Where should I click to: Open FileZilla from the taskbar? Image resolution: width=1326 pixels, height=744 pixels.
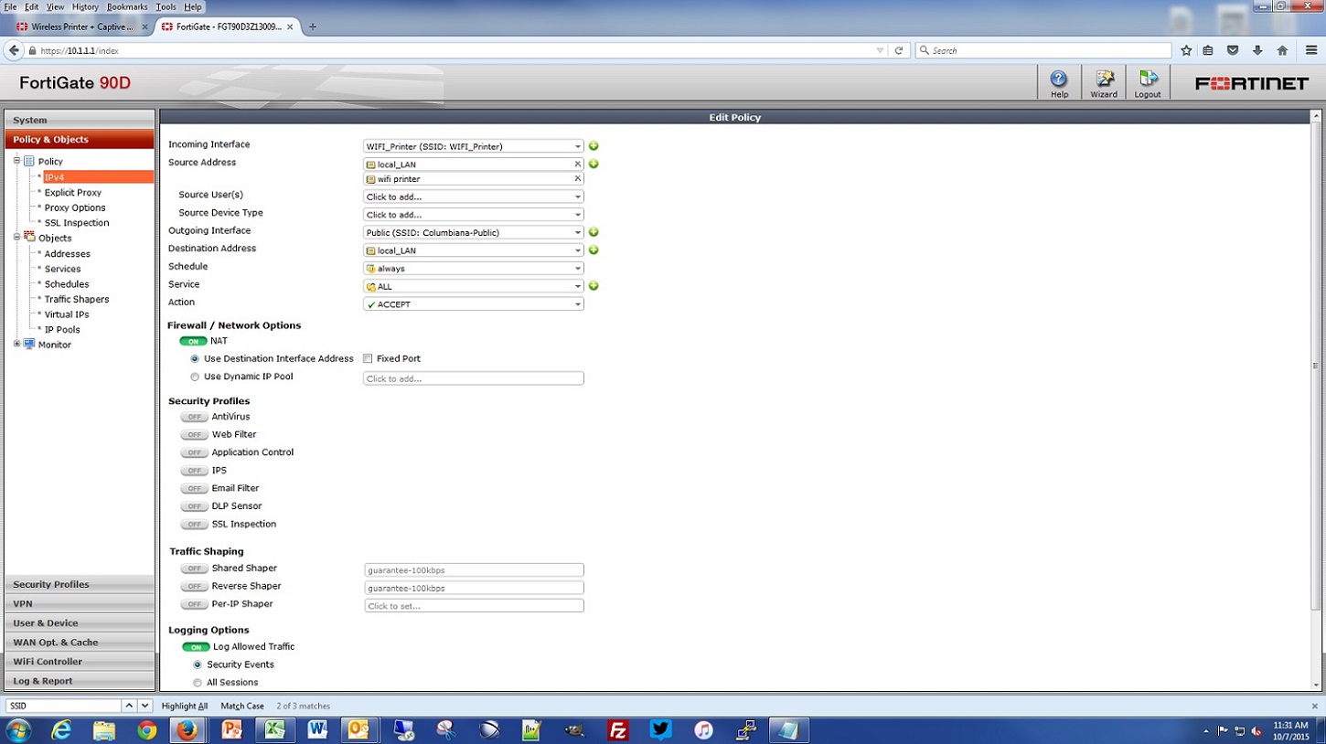(x=618, y=730)
